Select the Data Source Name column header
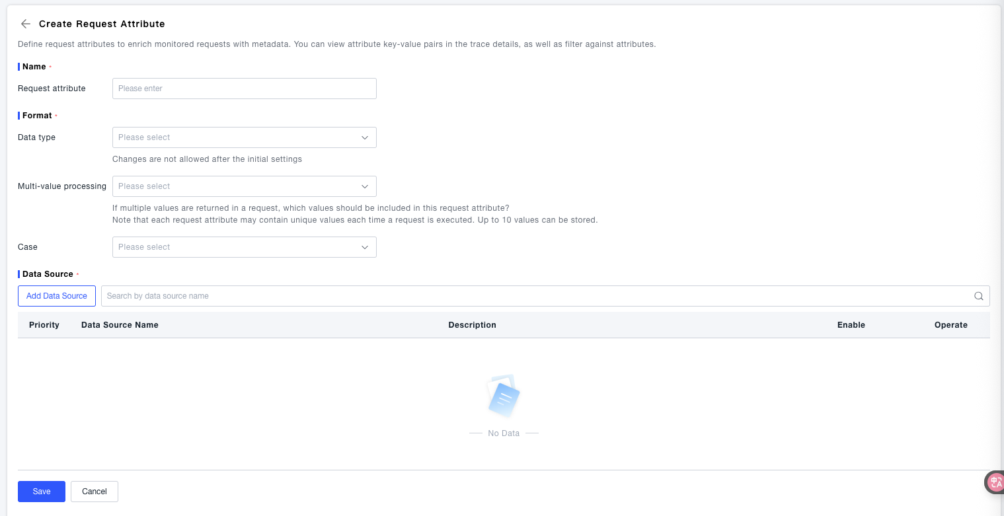Image resolution: width=1004 pixels, height=516 pixels. 120,325
